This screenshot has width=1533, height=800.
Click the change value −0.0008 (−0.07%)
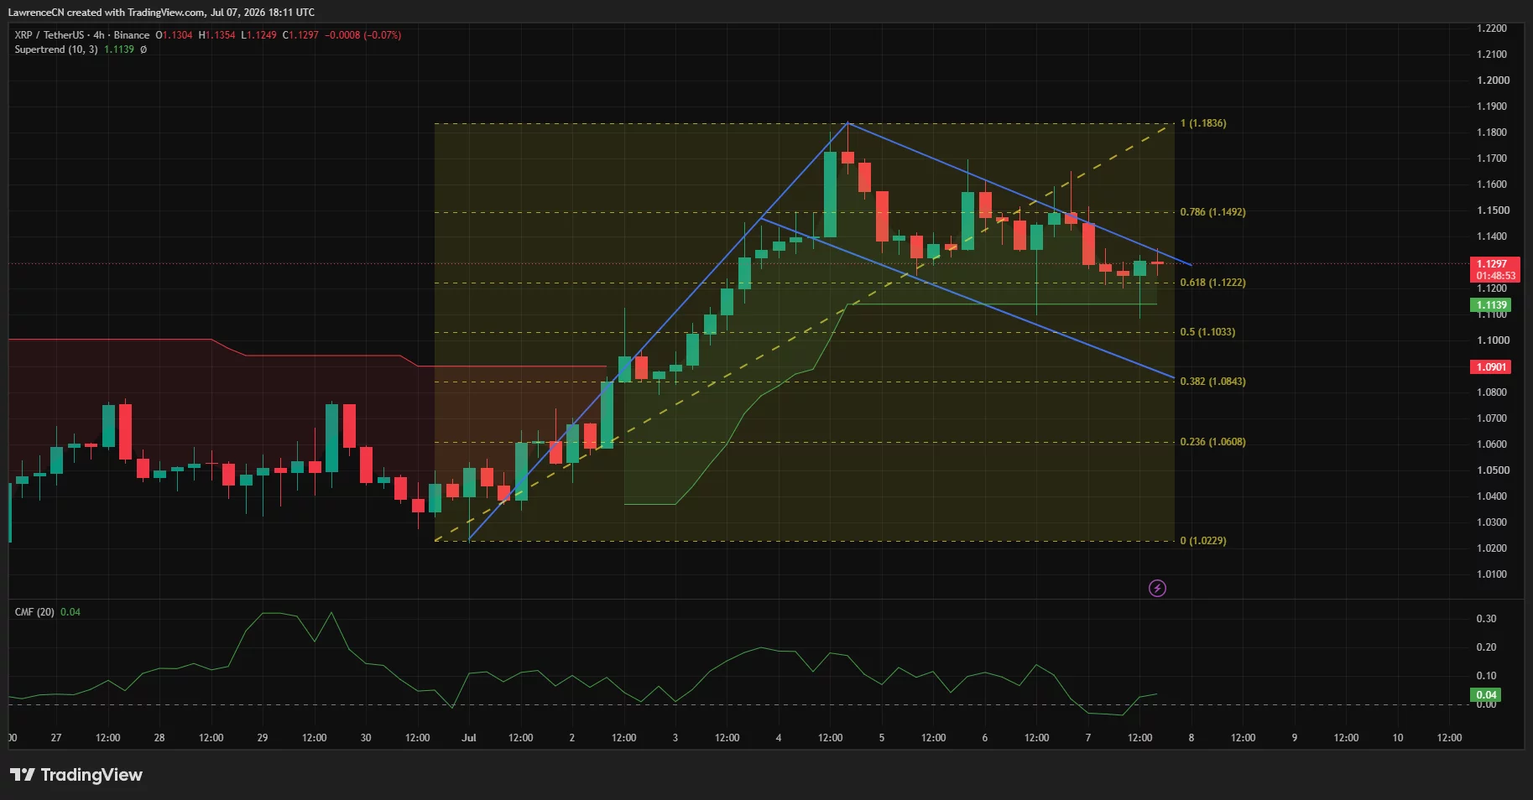pyautogui.click(x=363, y=35)
